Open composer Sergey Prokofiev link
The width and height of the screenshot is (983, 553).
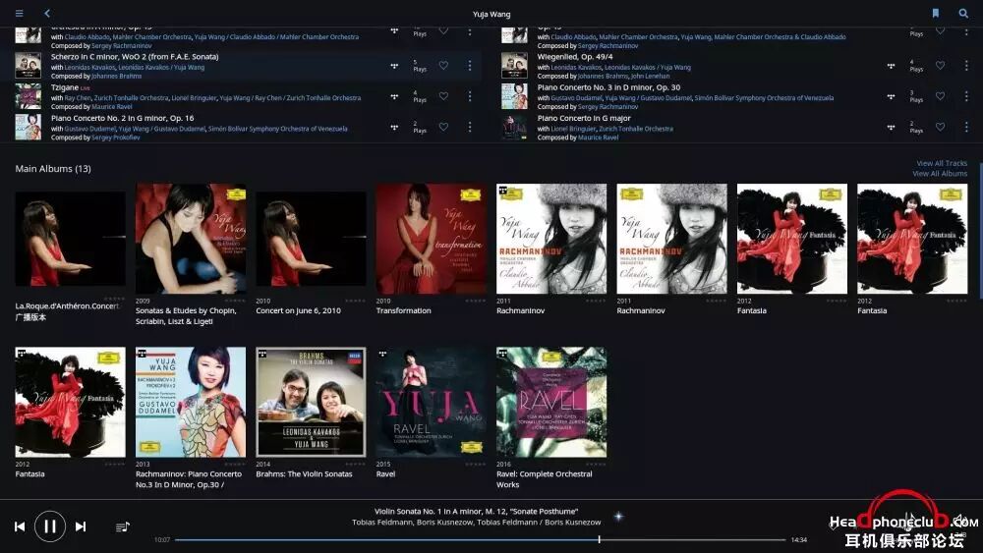pos(116,138)
